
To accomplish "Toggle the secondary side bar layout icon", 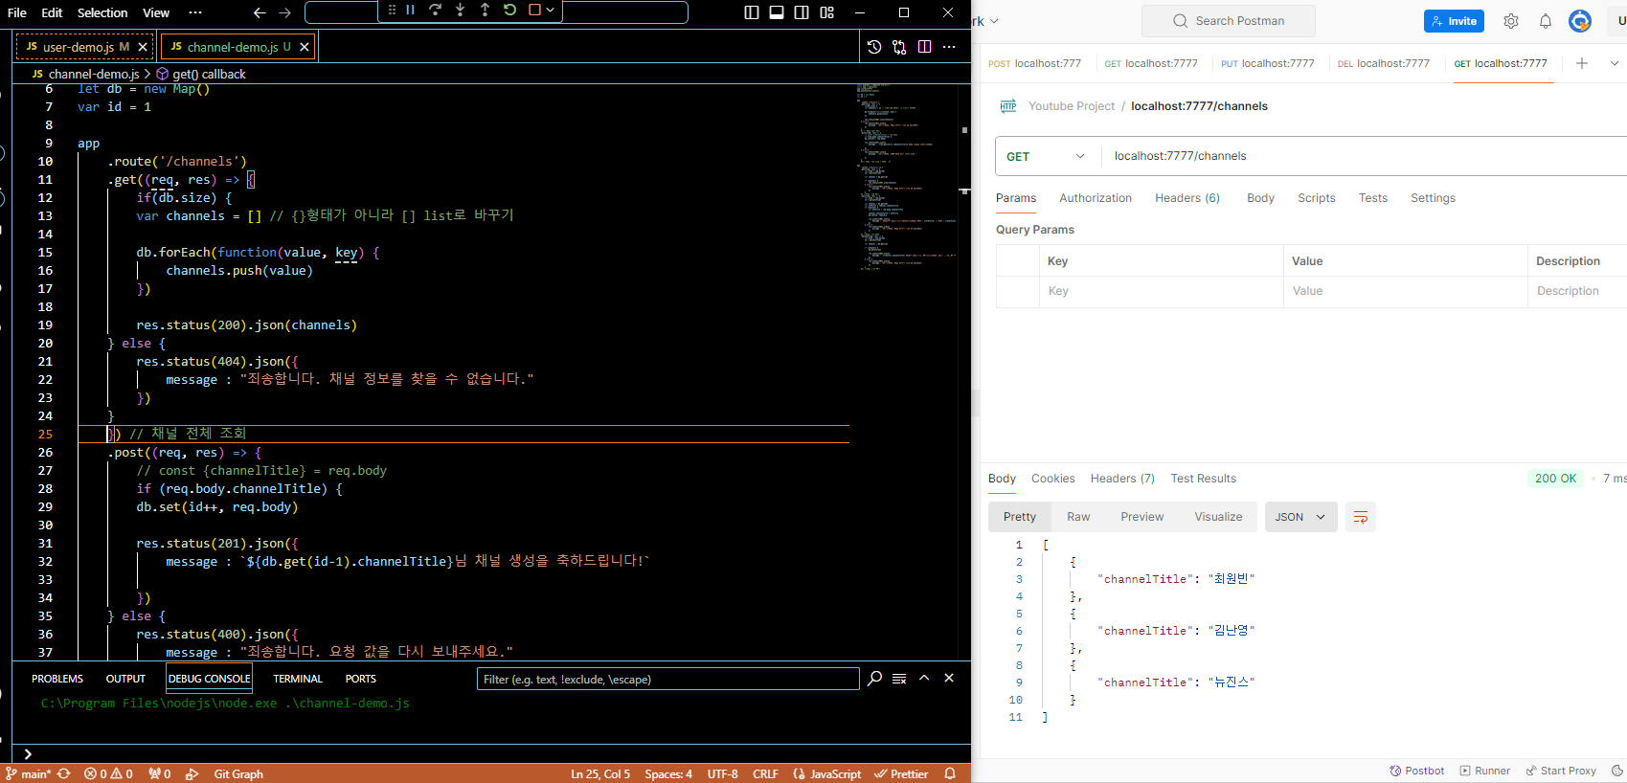I will tap(802, 12).
